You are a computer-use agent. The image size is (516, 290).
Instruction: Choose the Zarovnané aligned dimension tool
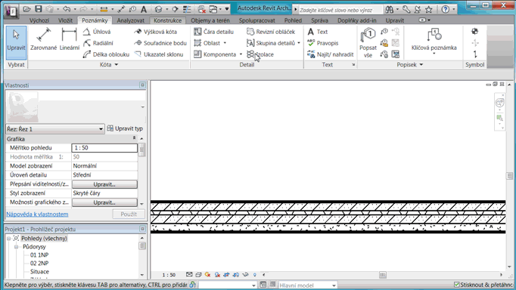pyautogui.click(x=44, y=39)
